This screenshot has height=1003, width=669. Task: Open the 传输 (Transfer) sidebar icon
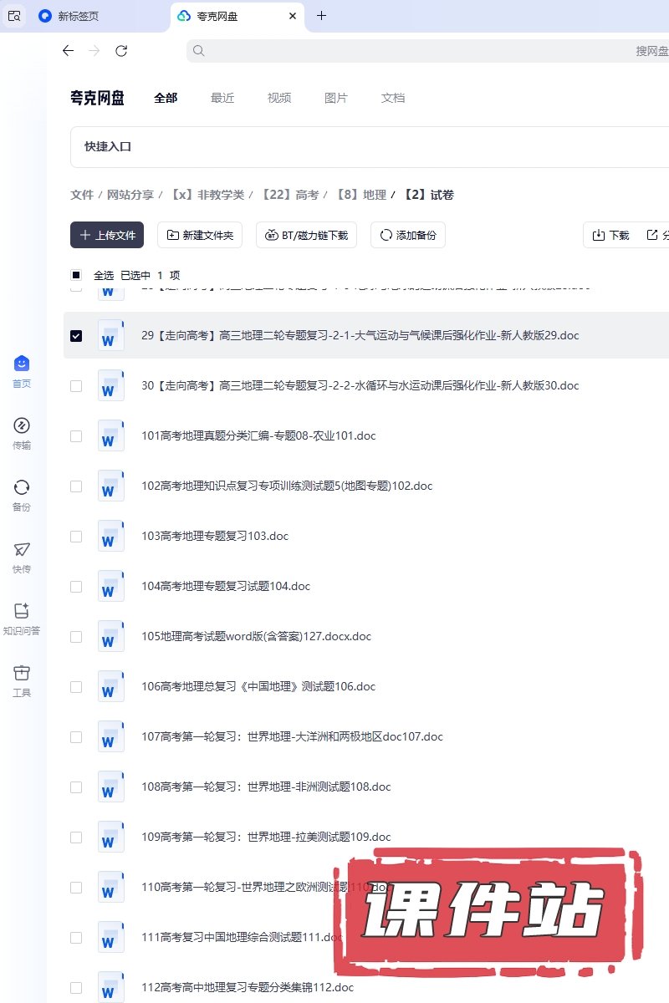[22, 426]
